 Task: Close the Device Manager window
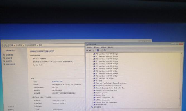[x=181, y=44]
